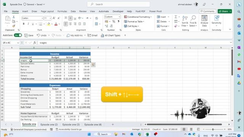Image resolution: width=244 pixels, height=137 pixels.
Task: Click the Search box in title bar
Action: (119, 4)
